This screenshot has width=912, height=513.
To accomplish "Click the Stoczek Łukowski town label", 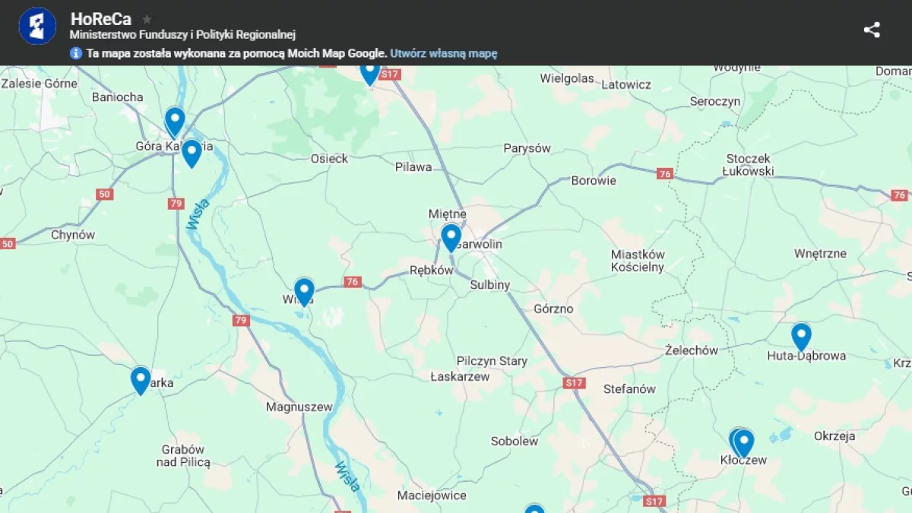I will (749, 165).
